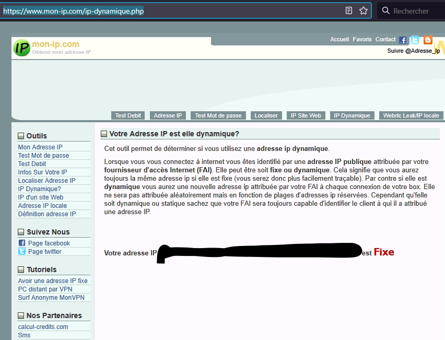Click the Rechercher search box
Viewport: 445px width, 340px height.
pyautogui.click(x=415, y=11)
